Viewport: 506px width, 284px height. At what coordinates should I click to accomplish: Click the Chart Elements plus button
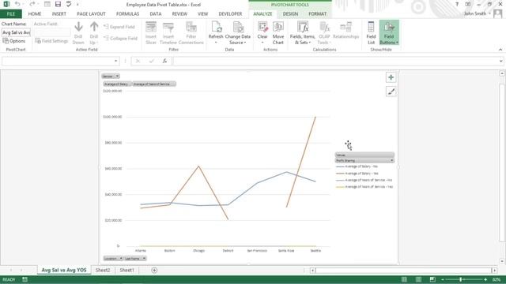coord(391,77)
